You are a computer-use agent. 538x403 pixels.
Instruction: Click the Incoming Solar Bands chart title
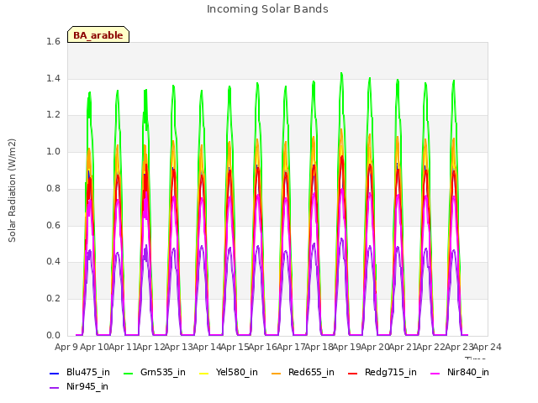(x=267, y=9)
